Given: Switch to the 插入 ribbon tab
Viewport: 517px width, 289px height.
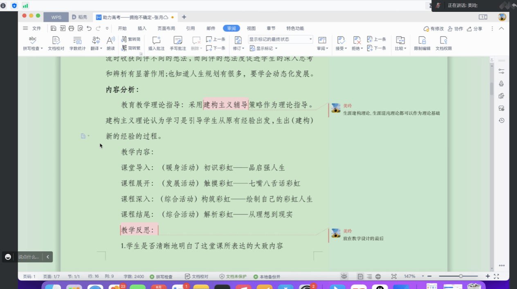Looking at the screenshot, I should tap(142, 29).
